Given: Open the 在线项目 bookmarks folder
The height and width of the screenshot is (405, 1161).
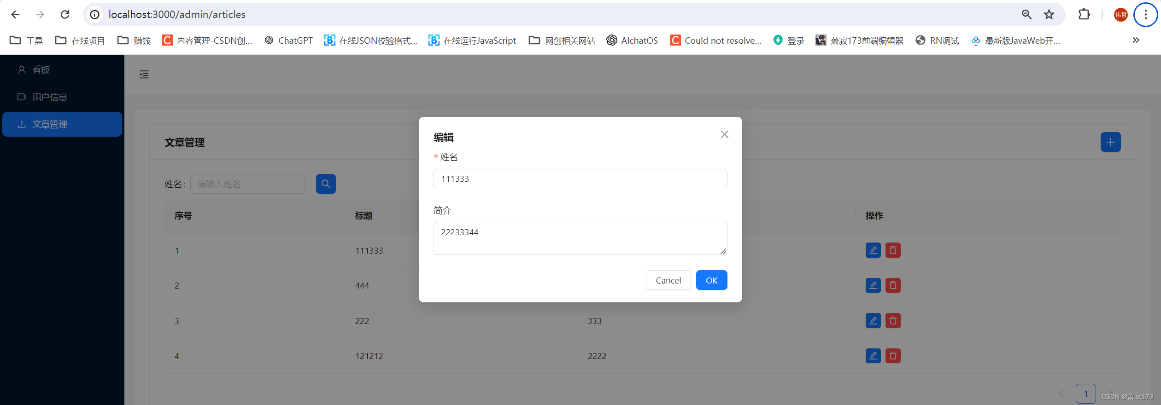Looking at the screenshot, I should pos(80,40).
